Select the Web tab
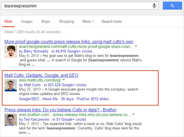 8,21
